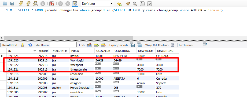
Task: Run Explain with the magnifier lightning icon
Action: (x=35, y=3)
